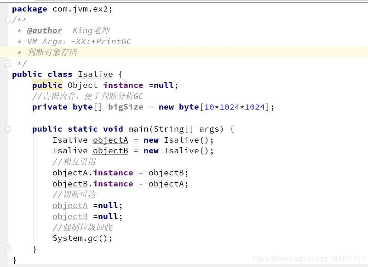This screenshot has height=267, width=368.
Task: Click the 'King老师' author name text
Action: (91, 30)
